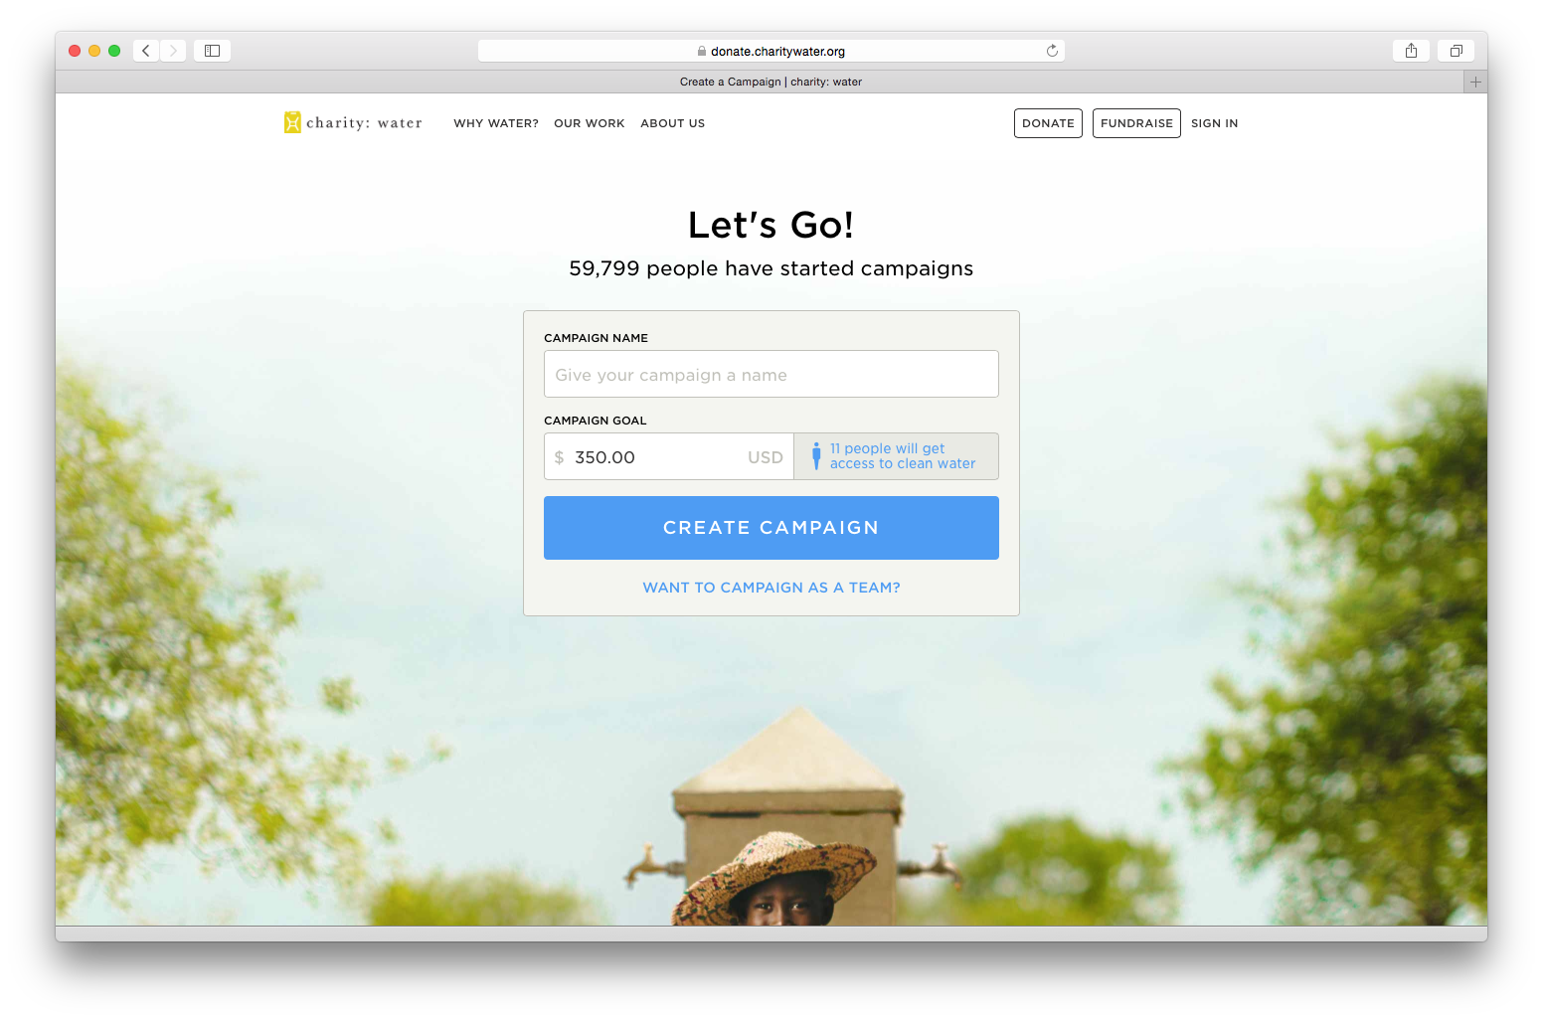Viewport: 1543px width, 1021px height.
Task: Click the blue person icon in goal info
Action: point(816,456)
